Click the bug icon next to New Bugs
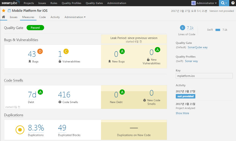 (x=110, y=61)
